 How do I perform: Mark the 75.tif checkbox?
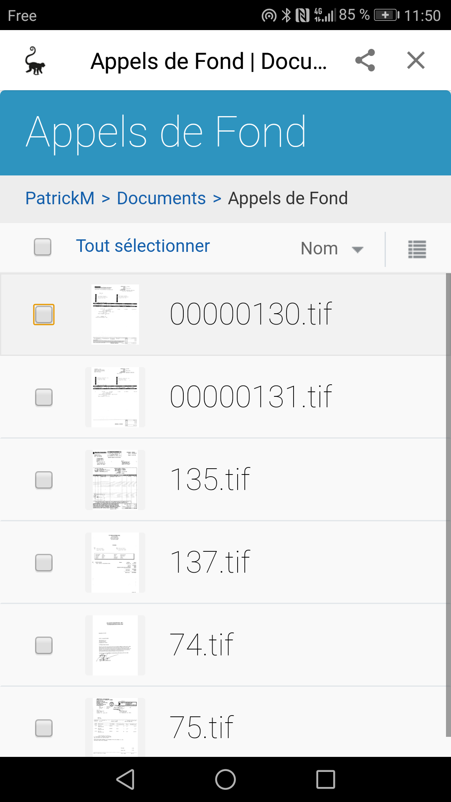[44, 728]
